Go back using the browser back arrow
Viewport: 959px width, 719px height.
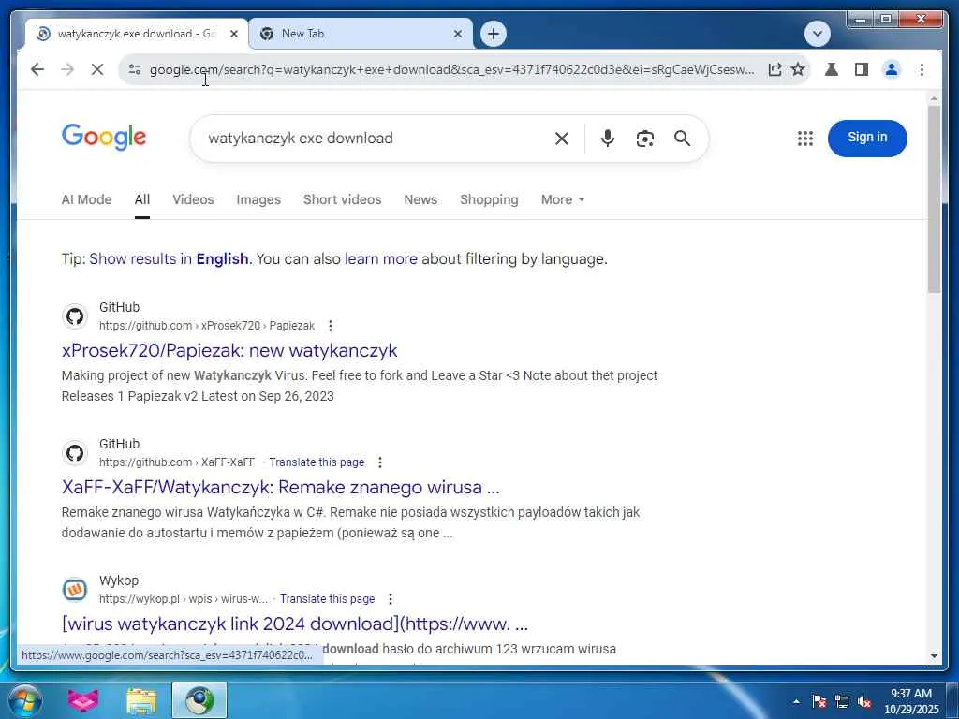(37, 69)
